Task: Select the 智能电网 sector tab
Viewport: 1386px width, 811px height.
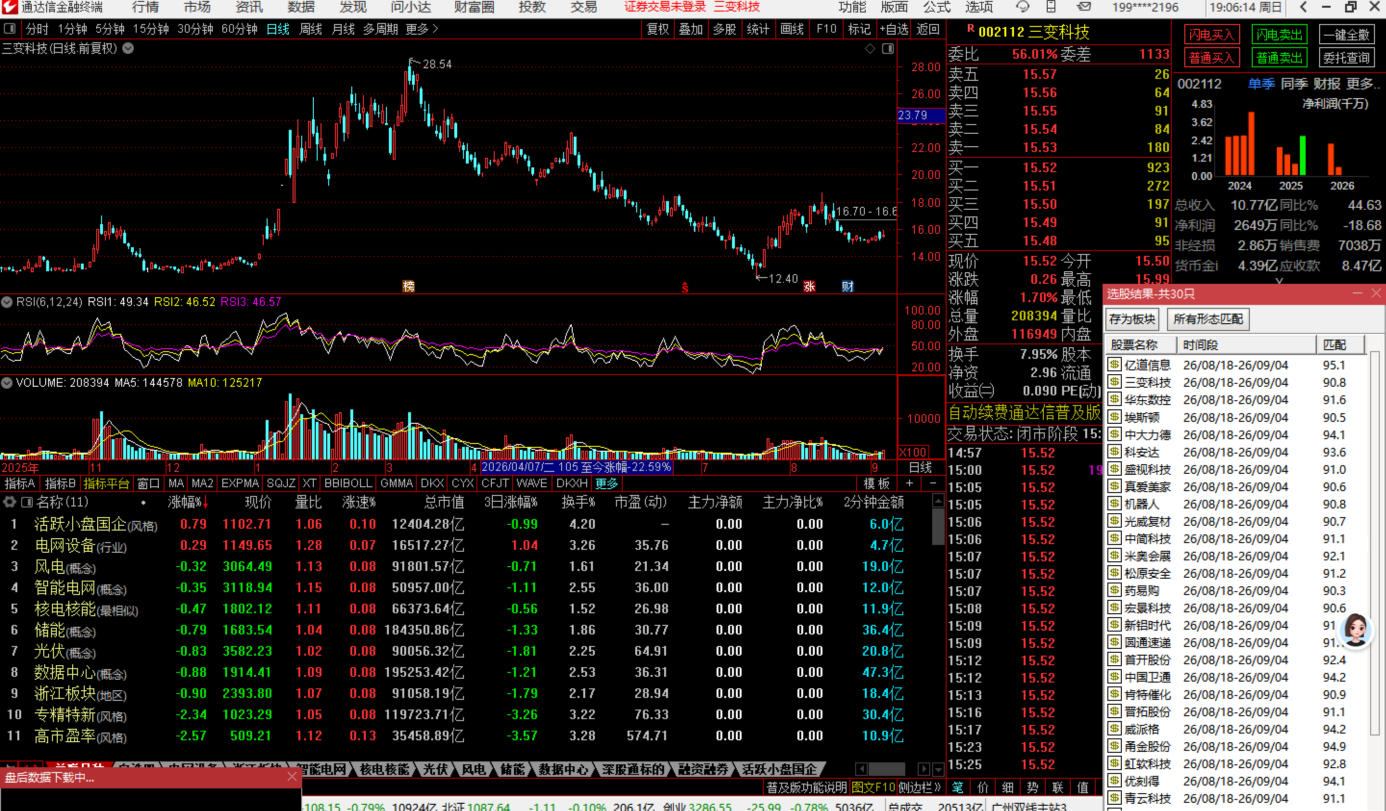Action: (321, 769)
